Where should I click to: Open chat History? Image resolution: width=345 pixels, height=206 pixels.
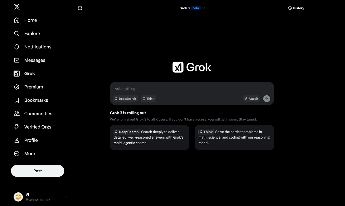[x=296, y=8]
